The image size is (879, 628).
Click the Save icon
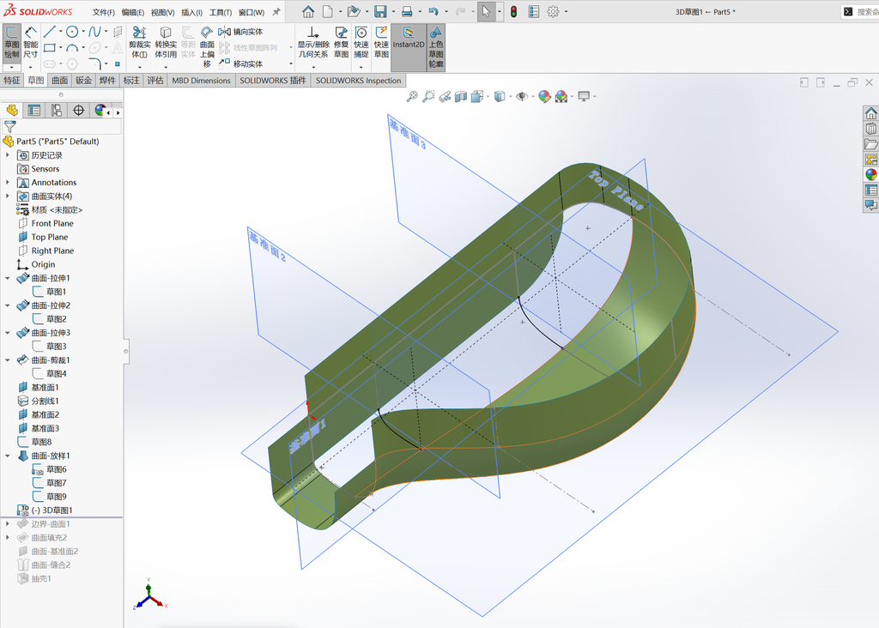[x=380, y=11]
